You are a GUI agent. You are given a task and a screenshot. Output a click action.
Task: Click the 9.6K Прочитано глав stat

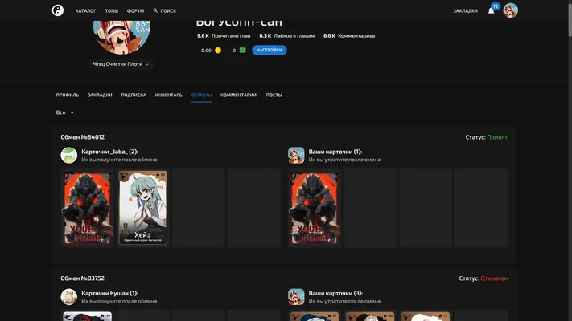[224, 35]
